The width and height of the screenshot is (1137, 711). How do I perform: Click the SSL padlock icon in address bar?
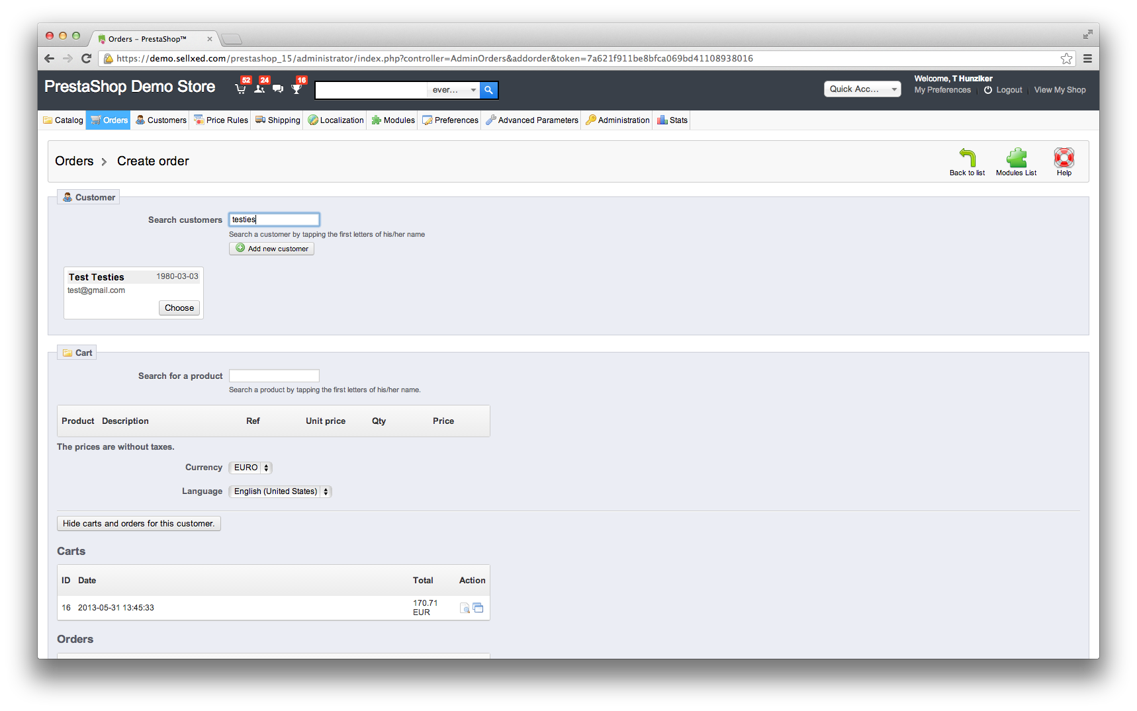109,59
